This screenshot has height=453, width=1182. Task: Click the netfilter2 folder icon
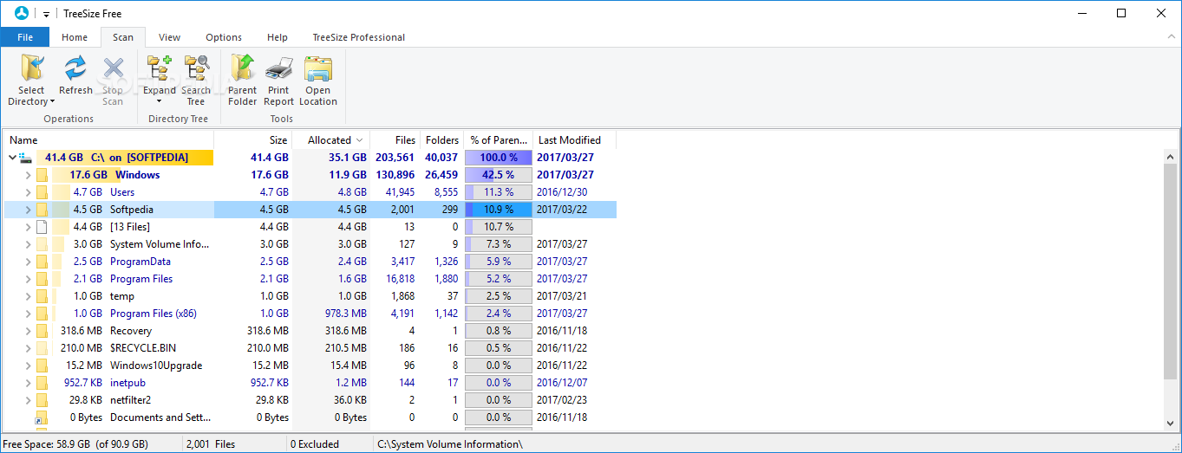41,400
